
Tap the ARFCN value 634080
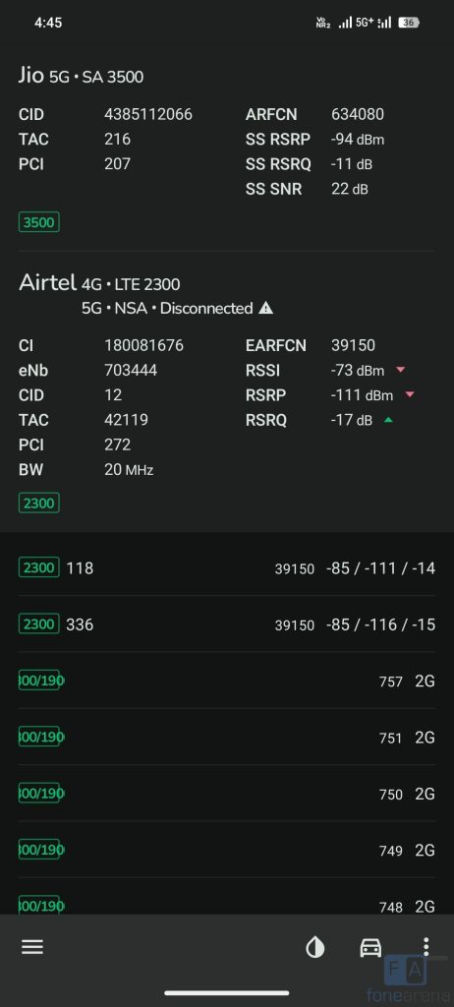(358, 114)
